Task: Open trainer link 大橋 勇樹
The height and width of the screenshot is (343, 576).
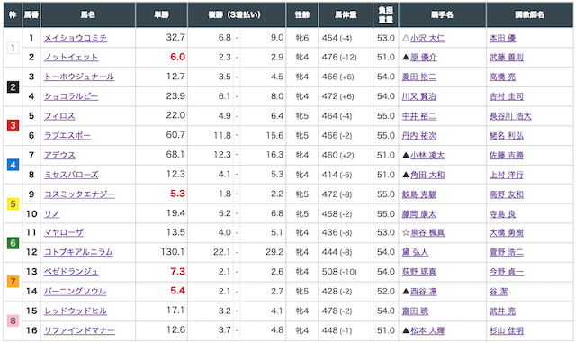Action: [506, 232]
